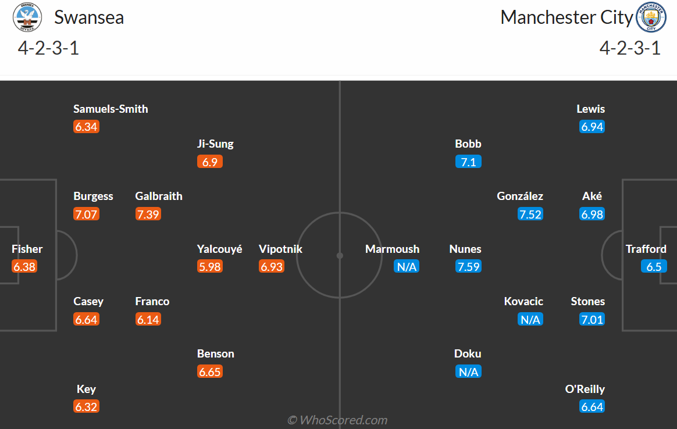Viewport: 677px width, 429px height.
Task: Click the WhoScored.com watermark
Action: [338, 420]
